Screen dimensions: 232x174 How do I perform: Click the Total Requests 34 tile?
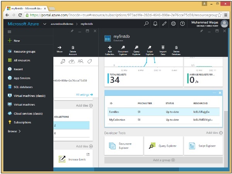[143, 77]
